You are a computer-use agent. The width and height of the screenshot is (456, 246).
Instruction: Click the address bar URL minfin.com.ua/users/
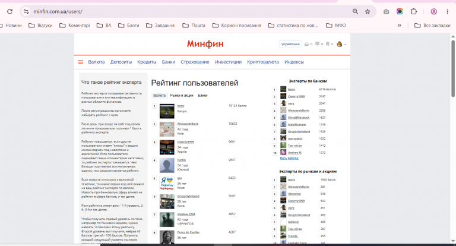(x=58, y=11)
